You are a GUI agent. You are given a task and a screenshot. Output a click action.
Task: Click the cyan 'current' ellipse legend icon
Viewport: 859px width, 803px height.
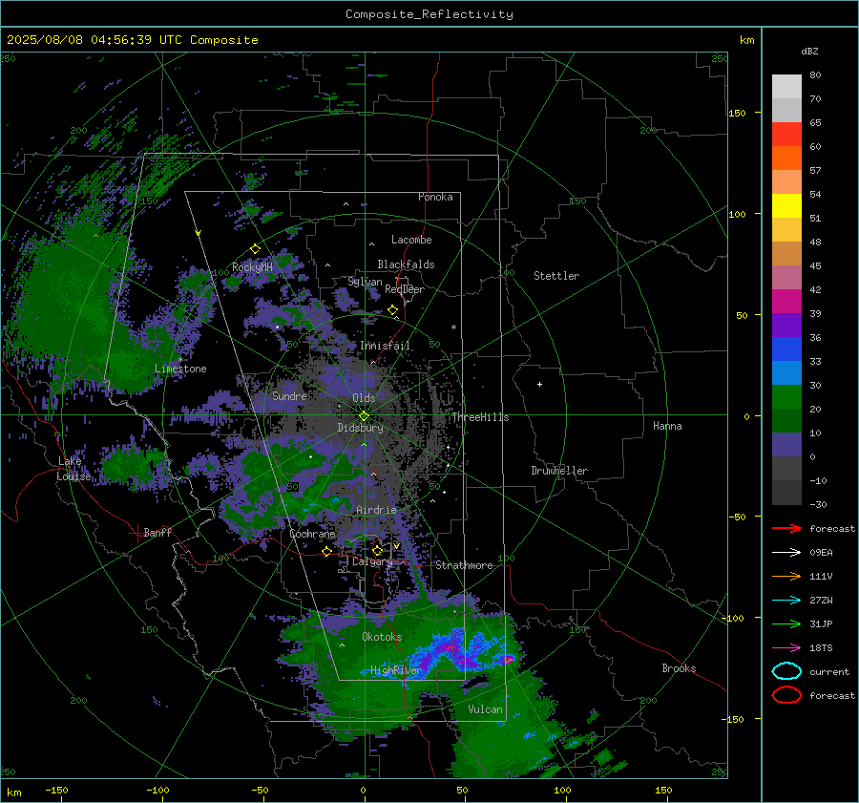coord(786,671)
